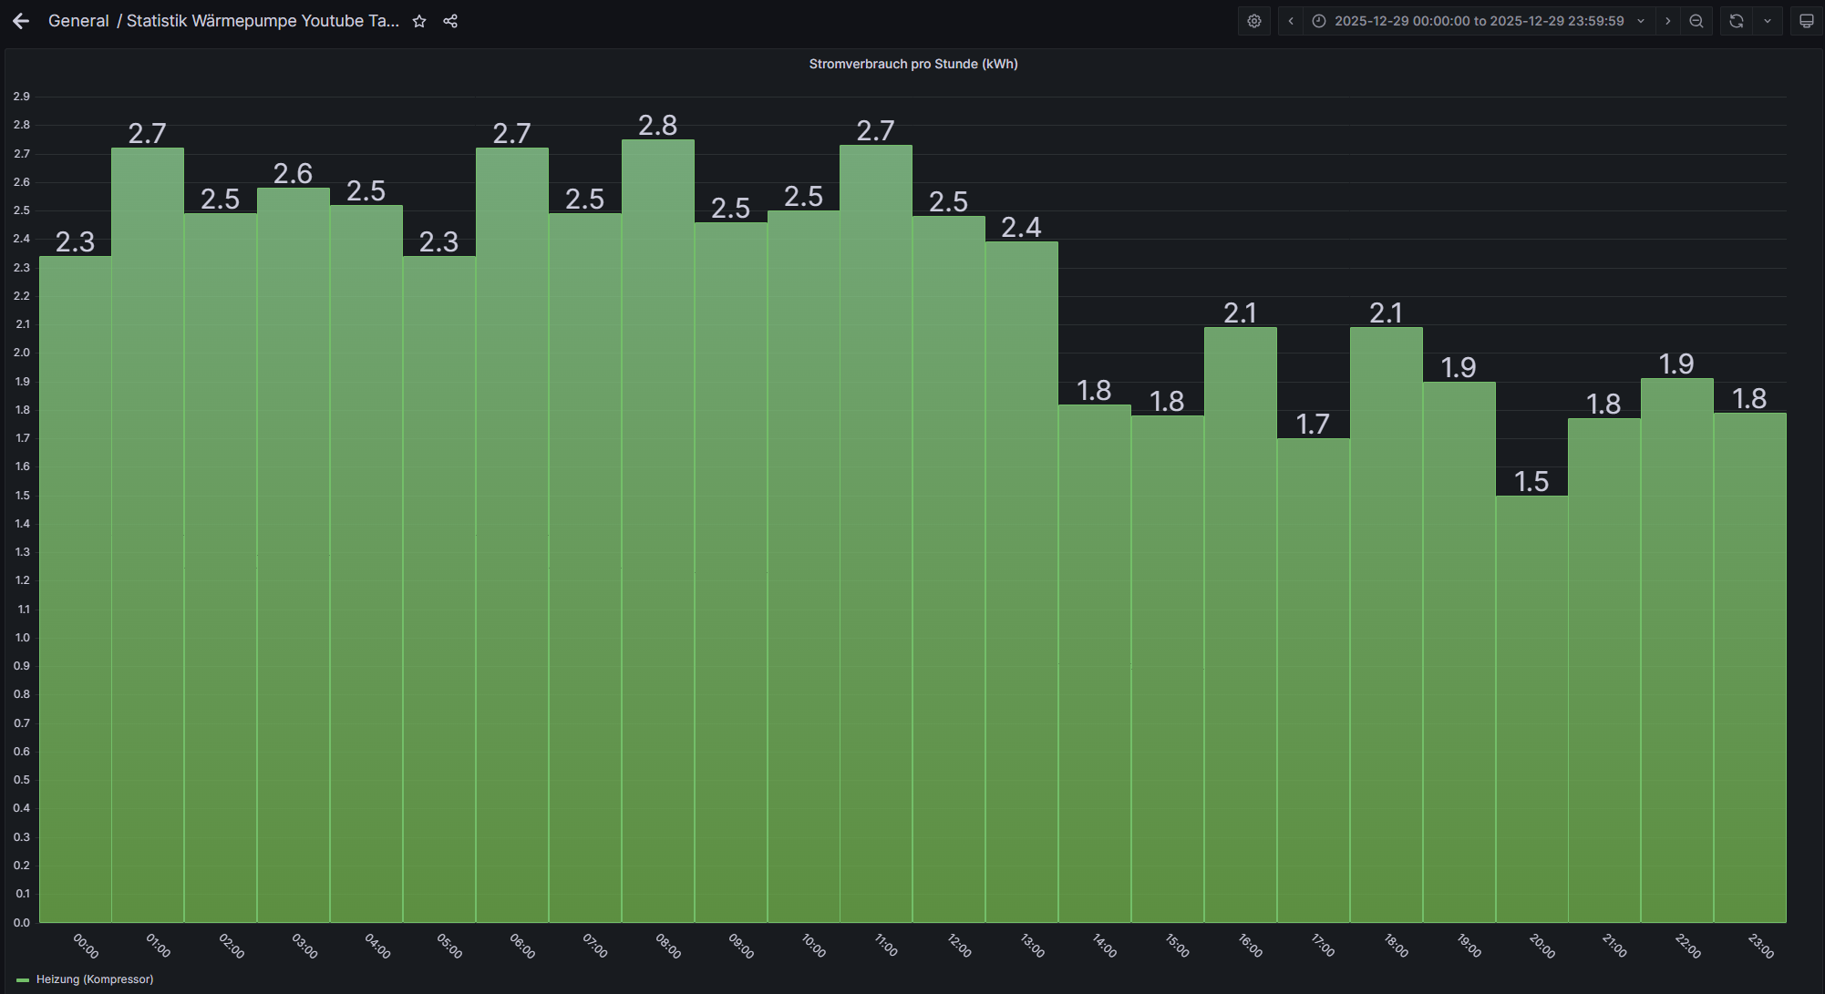Image resolution: width=1825 pixels, height=994 pixels.
Task: Click the 08:00 bar showing 2.8
Action: point(657,528)
